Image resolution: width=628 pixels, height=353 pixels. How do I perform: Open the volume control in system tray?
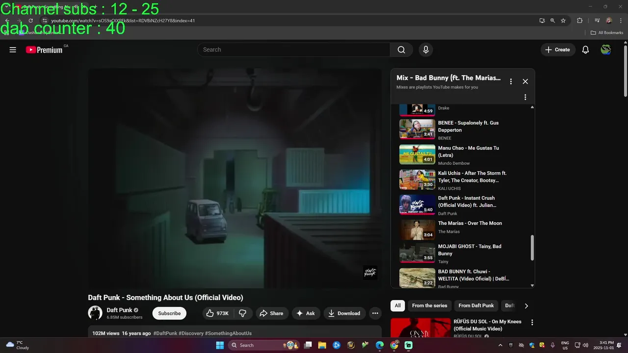point(585,345)
